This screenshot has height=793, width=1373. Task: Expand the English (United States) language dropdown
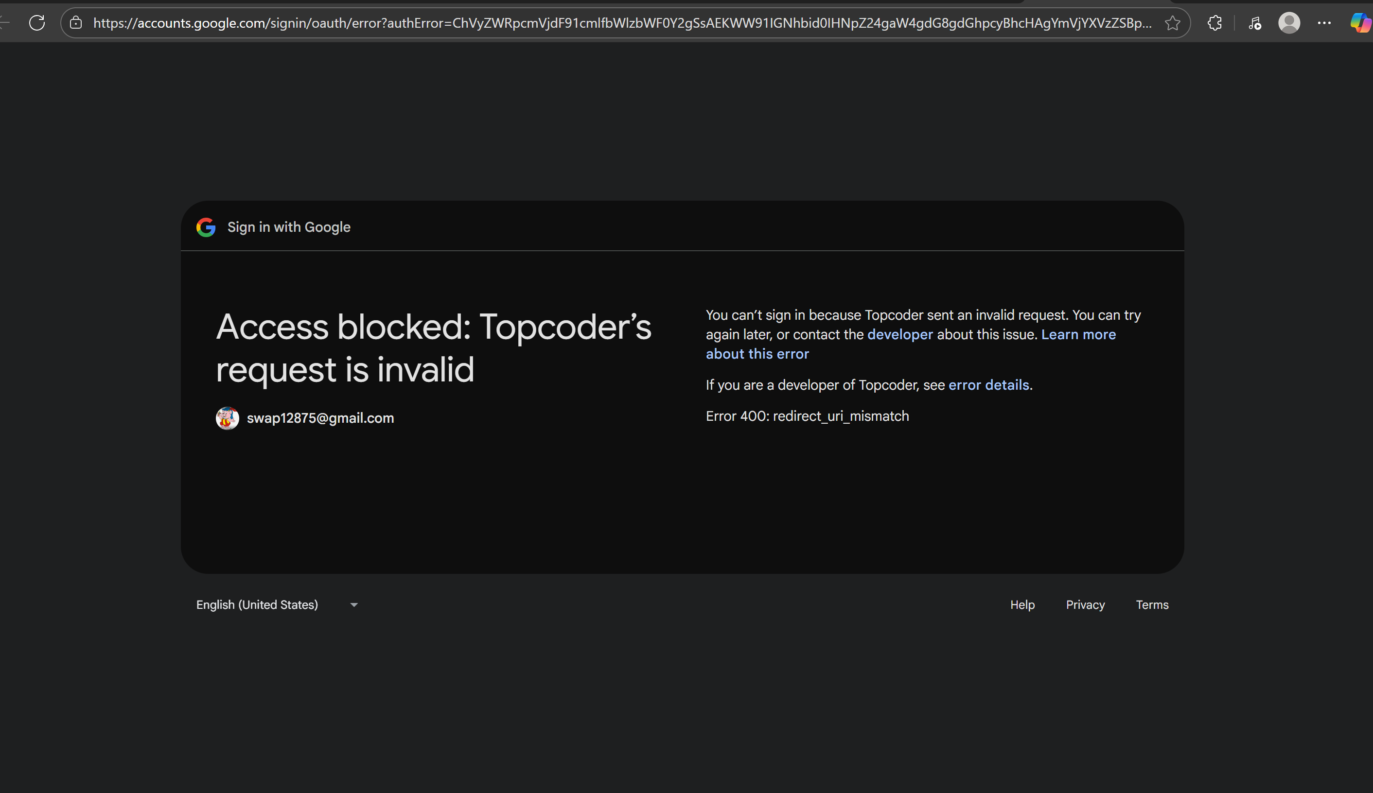257,604
